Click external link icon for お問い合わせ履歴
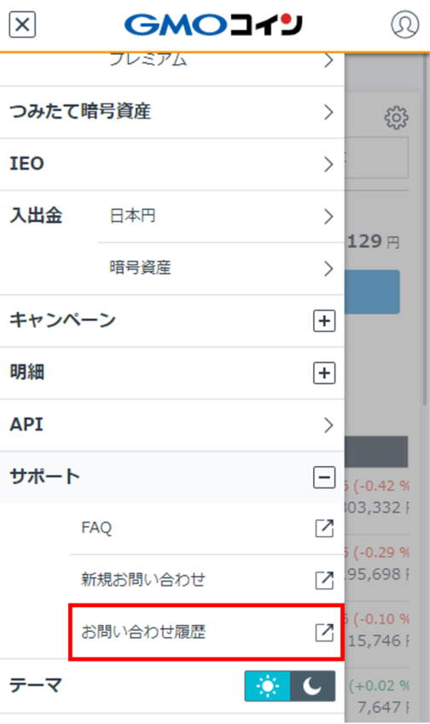This screenshot has height=724, width=430. point(324,632)
